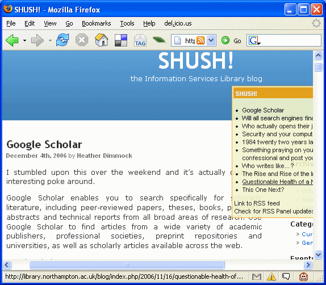The image size is (326, 285).
Task: Open 'Will all search engines' feed item
Action: pyautogui.click(x=277, y=118)
